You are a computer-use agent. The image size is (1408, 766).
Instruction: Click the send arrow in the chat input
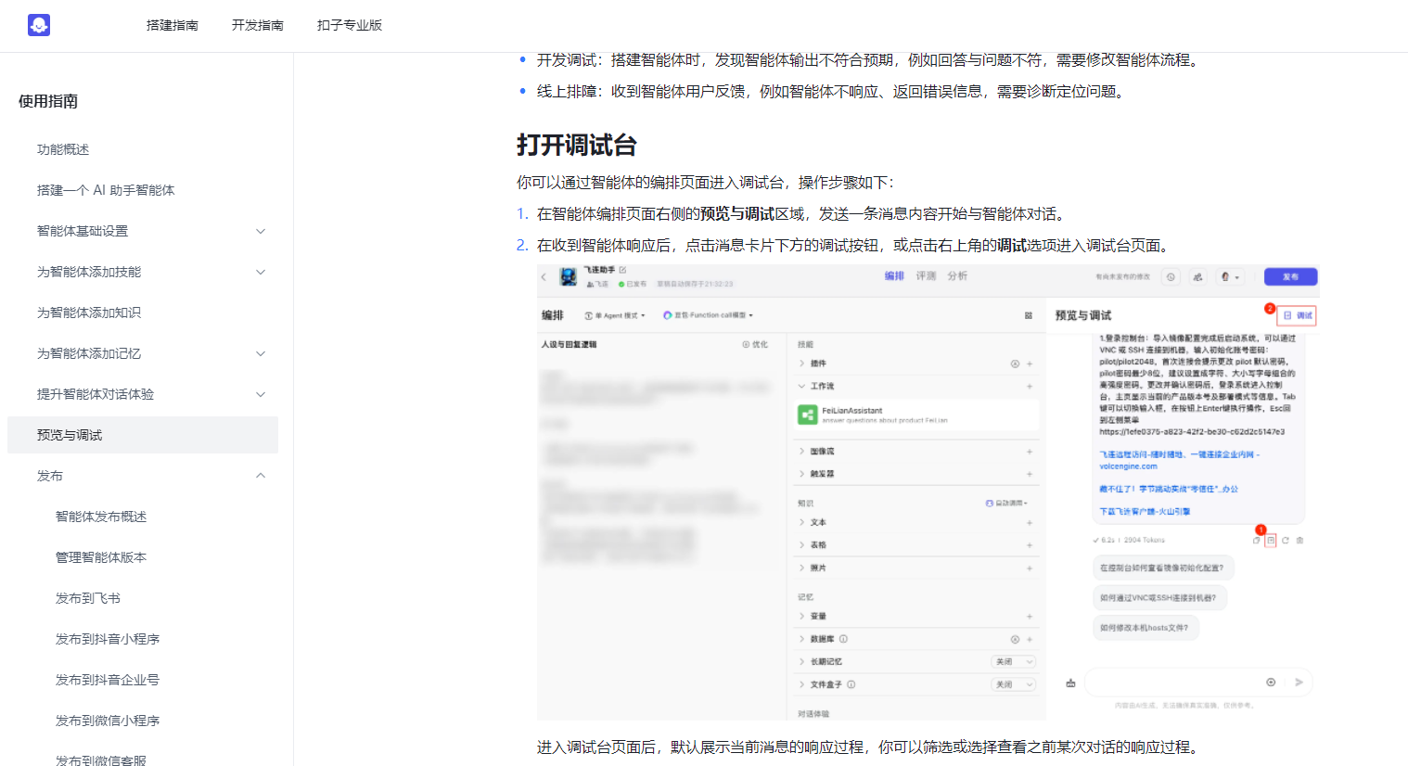(x=1299, y=683)
